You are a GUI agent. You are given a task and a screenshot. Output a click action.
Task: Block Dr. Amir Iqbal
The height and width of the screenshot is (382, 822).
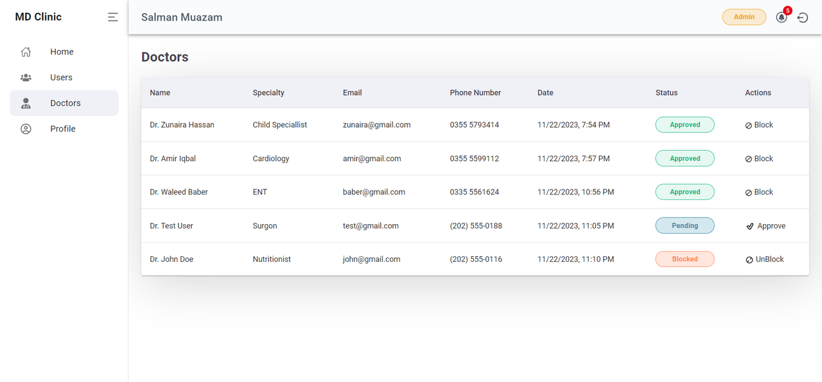click(759, 159)
